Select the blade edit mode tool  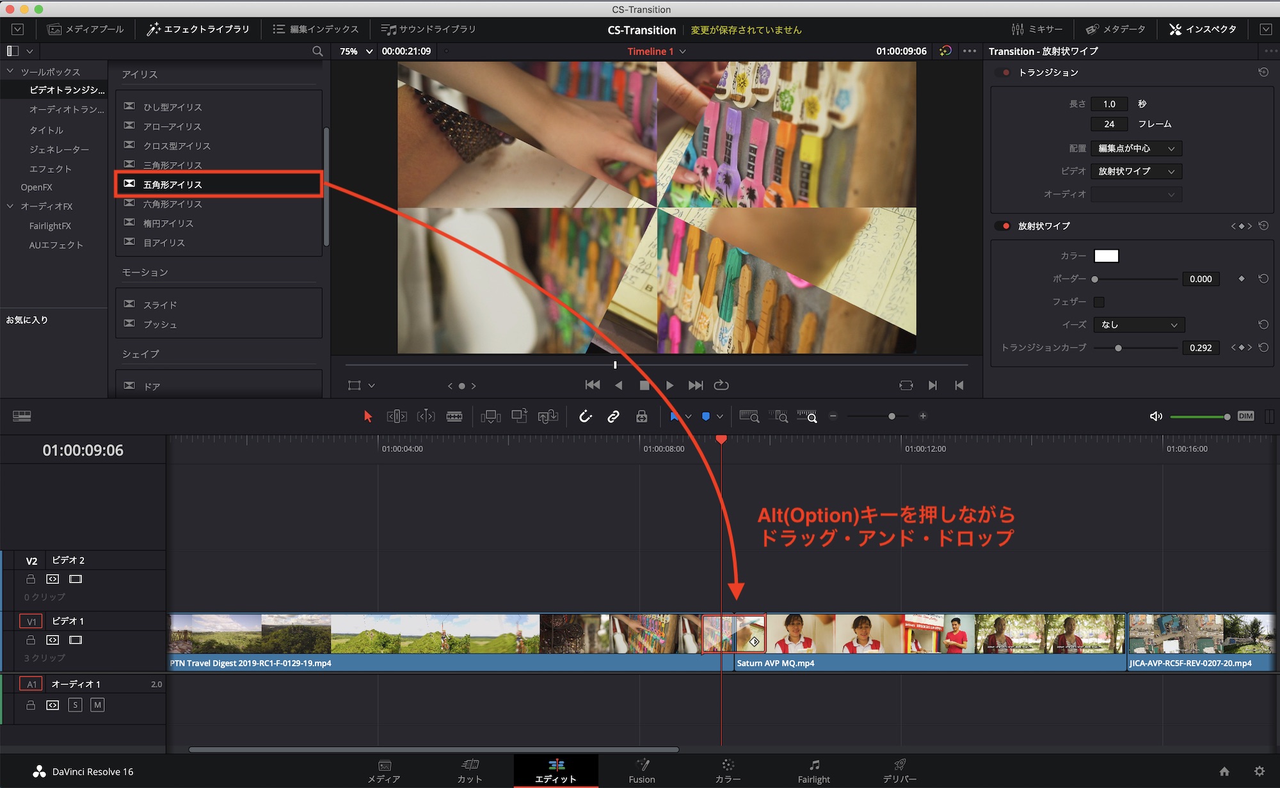(x=454, y=417)
